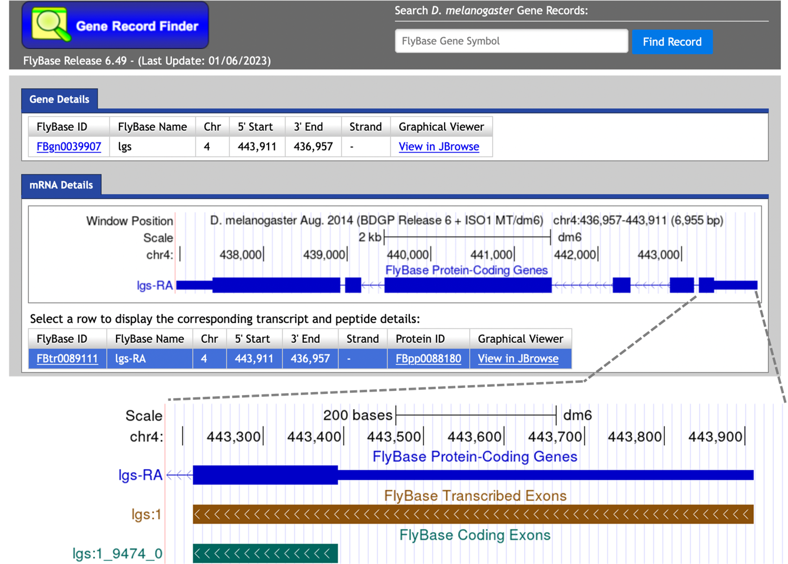Open the FBgn0039907 gene link
Viewport: 788px width, 564px height.
(69, 147)
